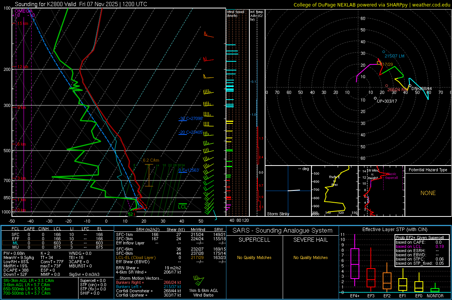The width and height of the screenshot is (452, 300).
Task: Click the magenta 'based on LCL: 0.19' line
Action: click(x=420, y=246)
